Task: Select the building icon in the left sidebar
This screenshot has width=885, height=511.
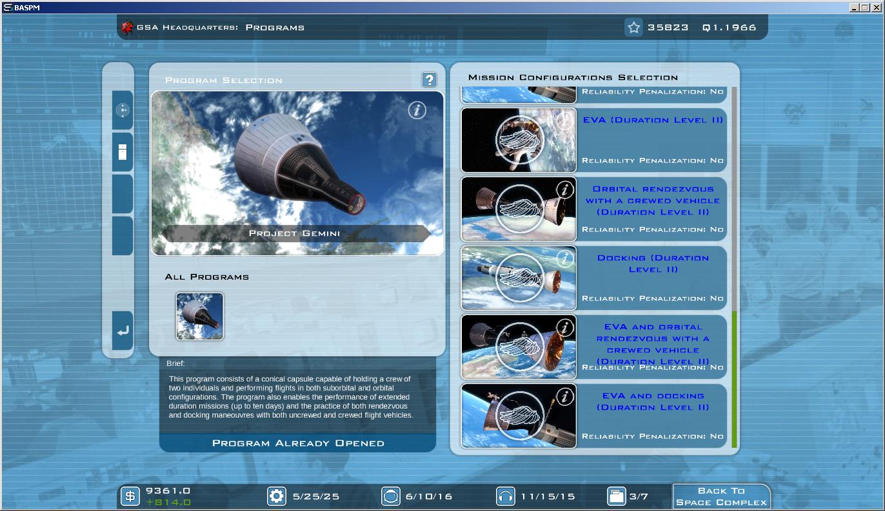Action: point(123,152)
